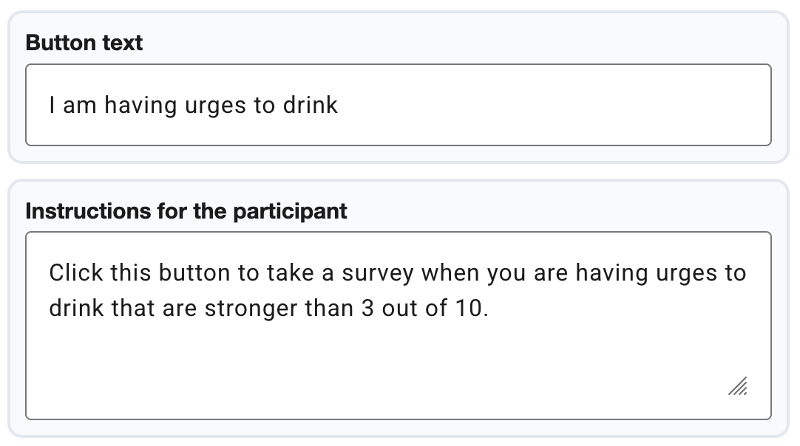Click the Button text label

(x=84, y=43)
